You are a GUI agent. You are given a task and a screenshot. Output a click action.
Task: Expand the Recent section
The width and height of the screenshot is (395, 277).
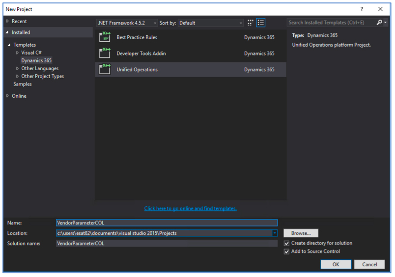tap(7, 21)
